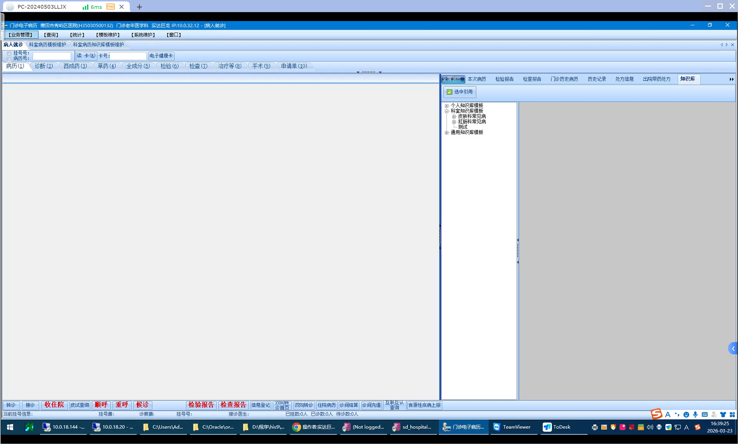
Task: Open the Sogou toolbox grid icon
Action: 732,414
